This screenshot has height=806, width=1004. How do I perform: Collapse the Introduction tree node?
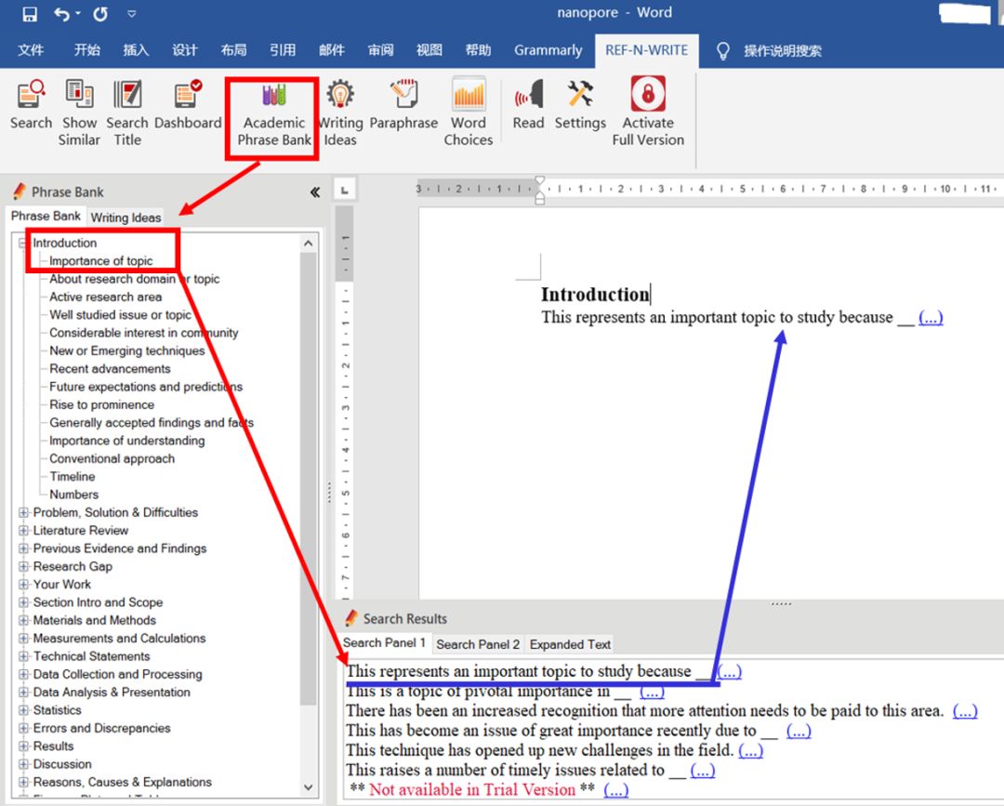[x=23, y=244]
